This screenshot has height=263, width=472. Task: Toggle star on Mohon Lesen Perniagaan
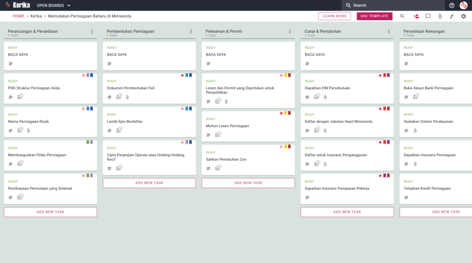[281, 113]
